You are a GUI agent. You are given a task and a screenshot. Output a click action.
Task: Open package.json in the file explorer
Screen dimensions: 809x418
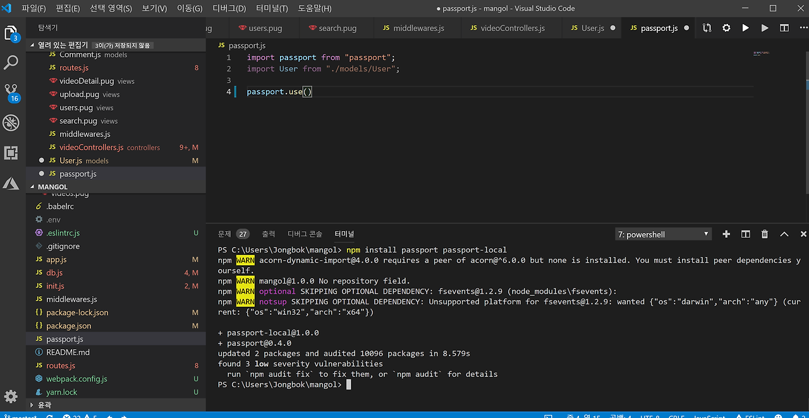68,326
